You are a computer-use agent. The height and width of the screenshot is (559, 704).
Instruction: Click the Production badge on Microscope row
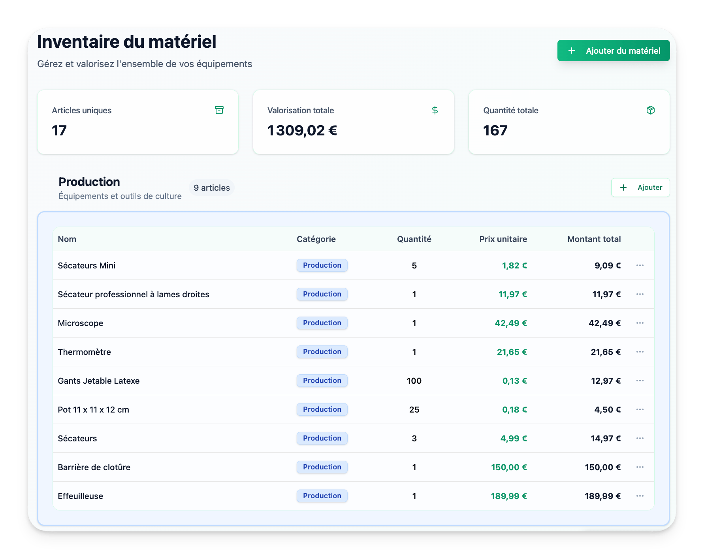click(322, 323)
